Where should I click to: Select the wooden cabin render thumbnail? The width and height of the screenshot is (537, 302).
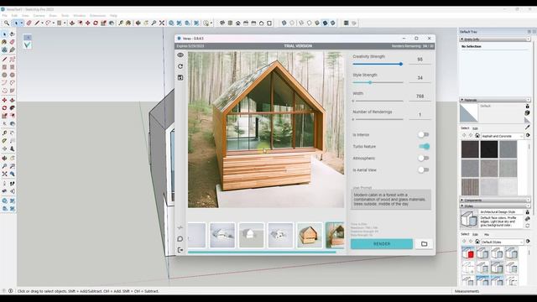[x=310, y=235]
